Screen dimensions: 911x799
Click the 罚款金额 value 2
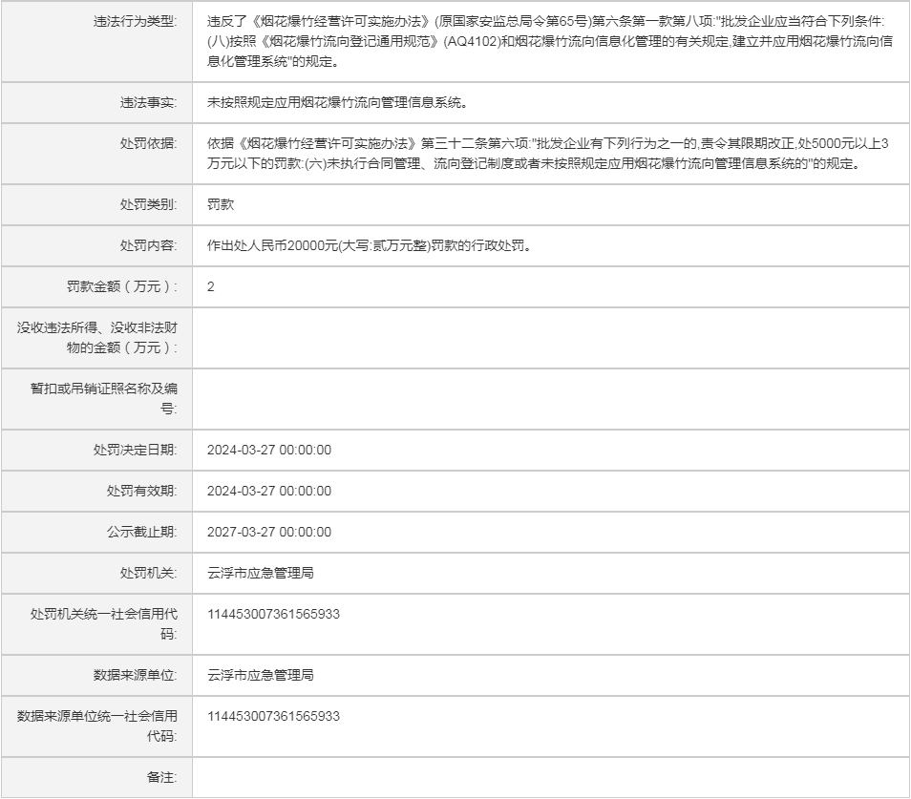[x=211, y=286]
